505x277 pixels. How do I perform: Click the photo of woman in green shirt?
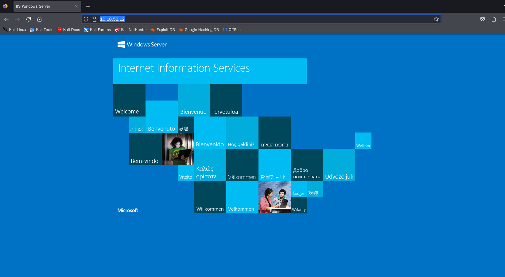pyautogui.click(x=178, y=149)
